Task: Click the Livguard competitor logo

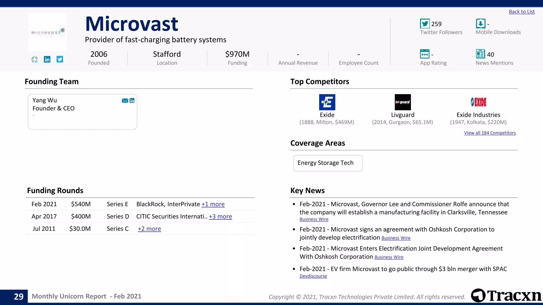Action: point(403,102)
